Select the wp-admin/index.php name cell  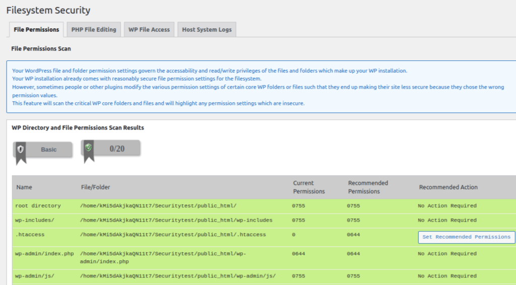click(44, 254)
